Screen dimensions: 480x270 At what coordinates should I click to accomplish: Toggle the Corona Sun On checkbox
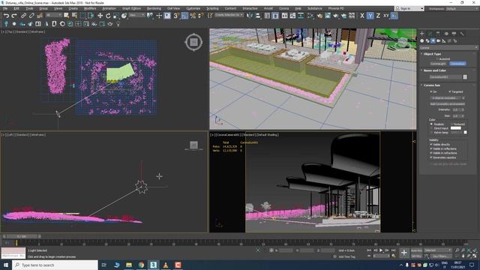[431, 91]
